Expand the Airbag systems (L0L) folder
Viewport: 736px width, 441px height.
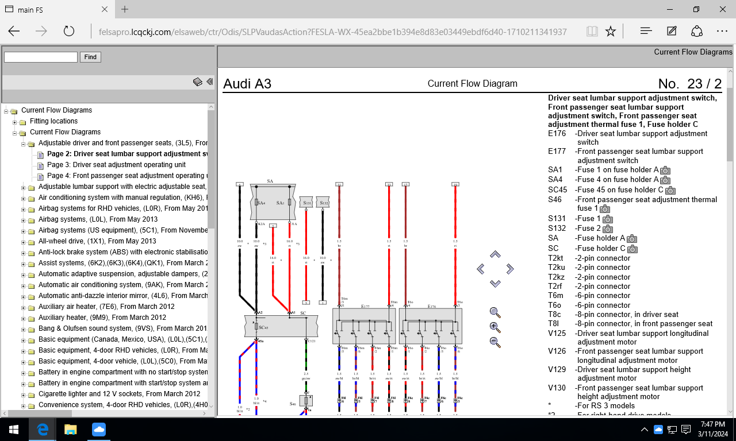click(24, 220)
